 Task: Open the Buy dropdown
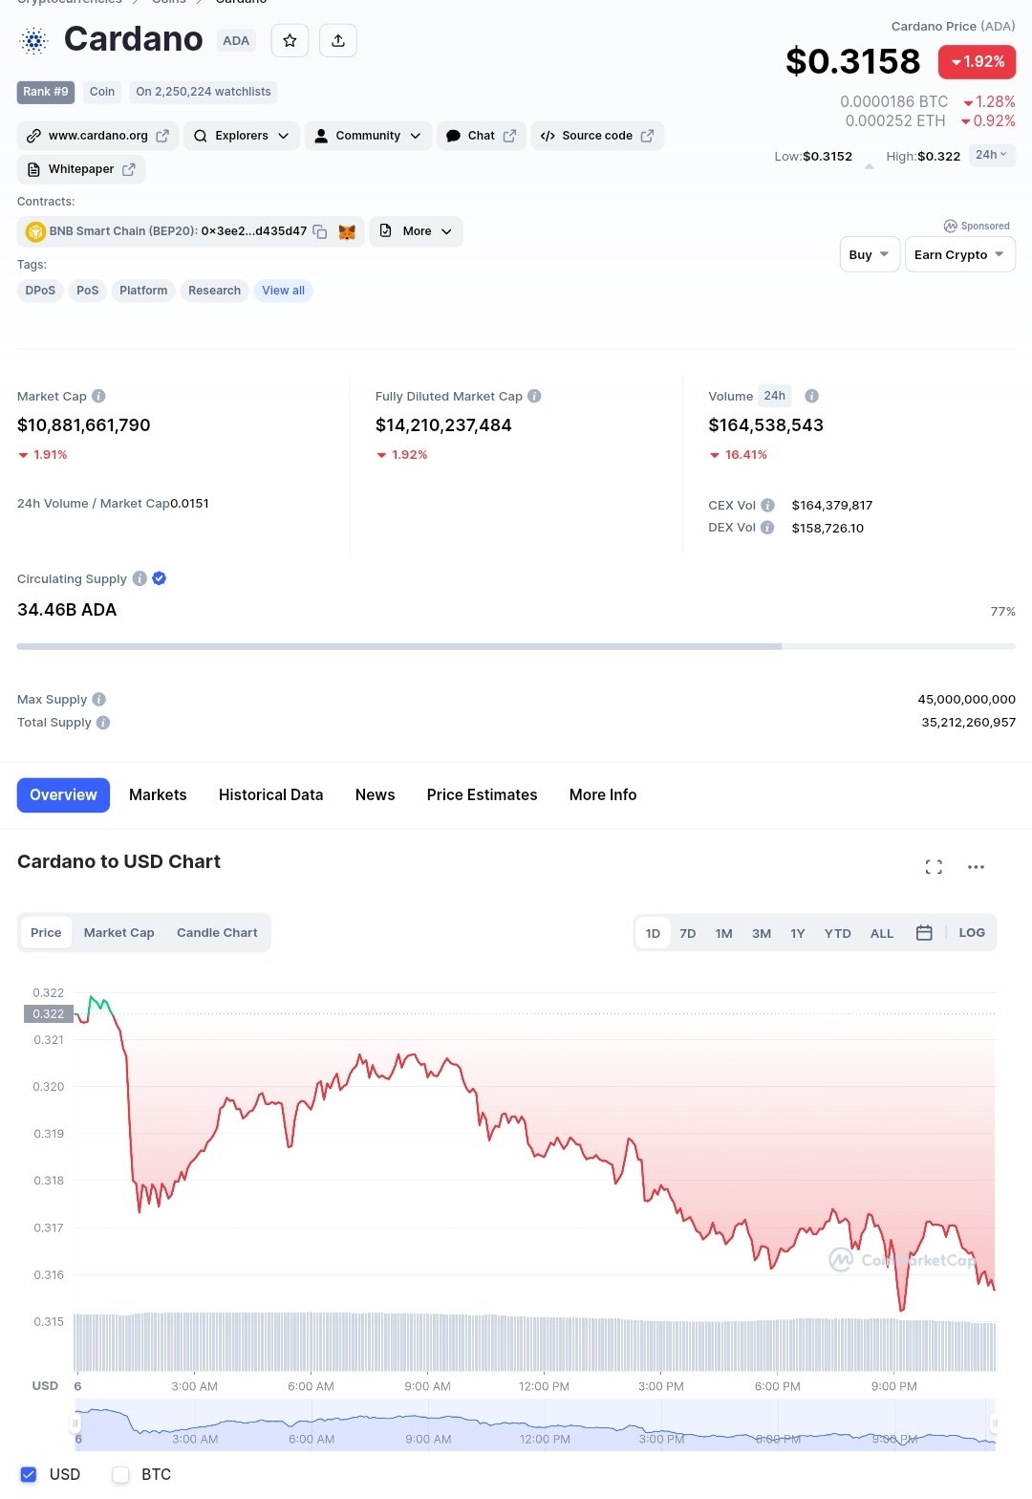pyautogui.click(x=870, y=254)
